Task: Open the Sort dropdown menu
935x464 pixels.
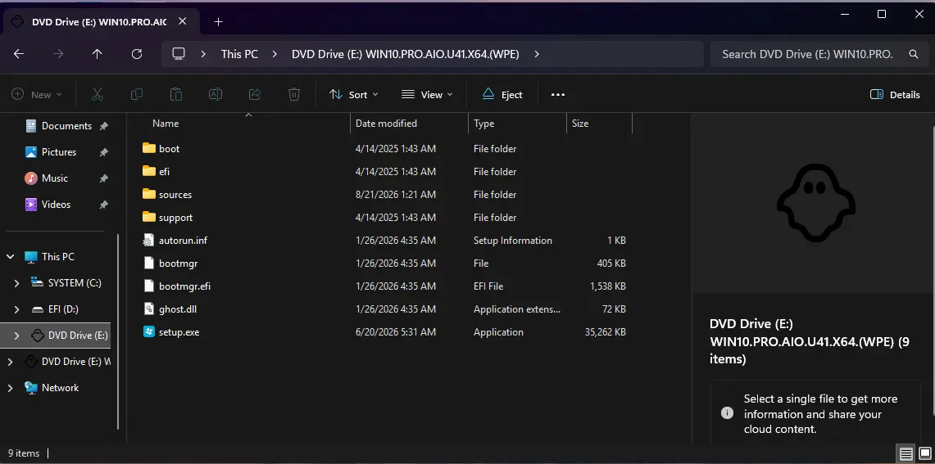Action: (354, 95)
